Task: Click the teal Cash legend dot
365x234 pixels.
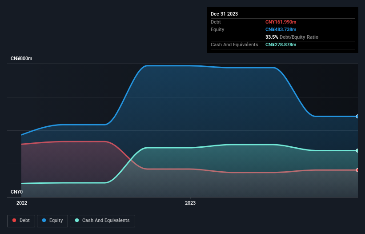Action: 77,220
